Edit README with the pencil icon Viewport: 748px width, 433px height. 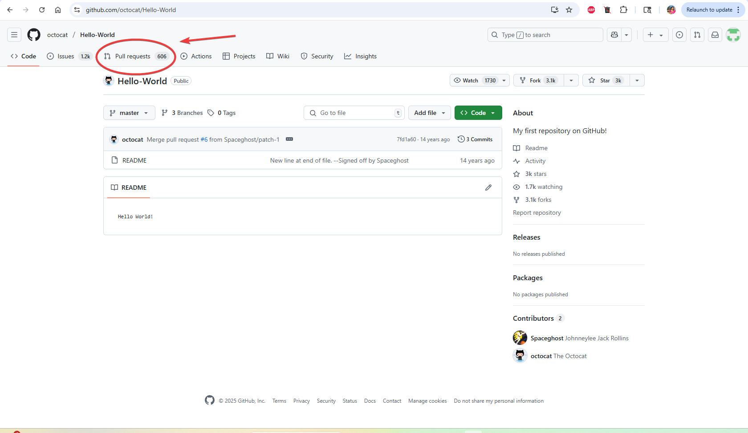pyautogui.click(x=488, y=188)
